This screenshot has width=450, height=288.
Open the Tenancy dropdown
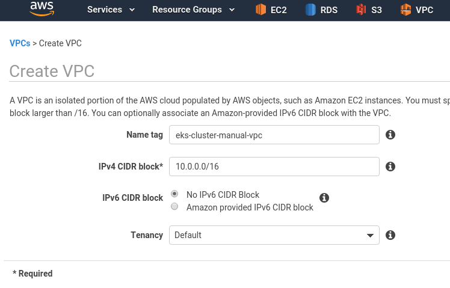tap(274, 235)
